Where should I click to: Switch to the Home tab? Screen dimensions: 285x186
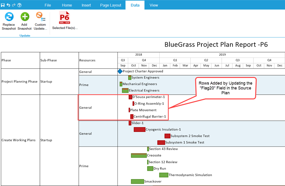tap(67, 5)
